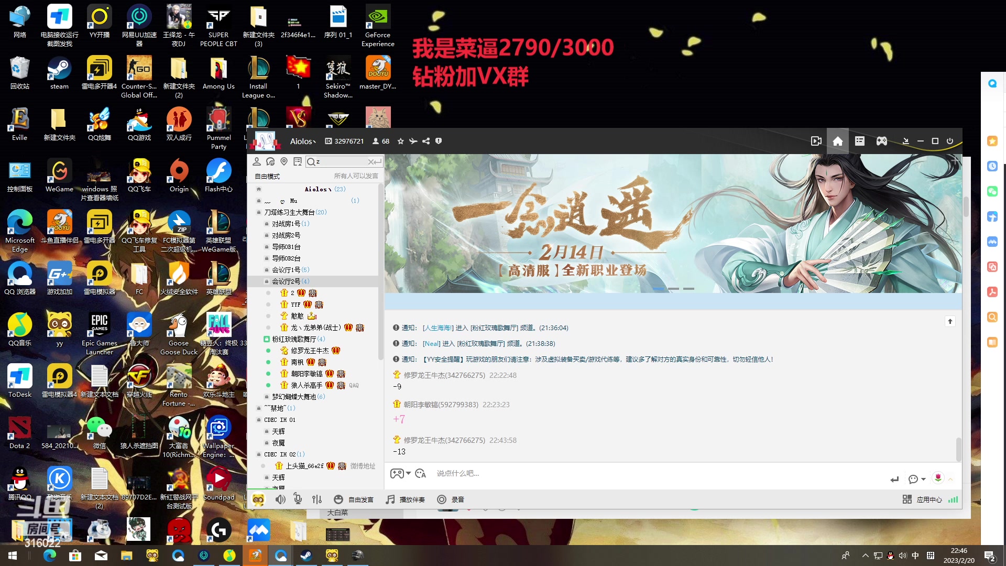Click the headset support icon above channel list
The width and height of the screenshot is (1006, 566).
click(270, 161)
